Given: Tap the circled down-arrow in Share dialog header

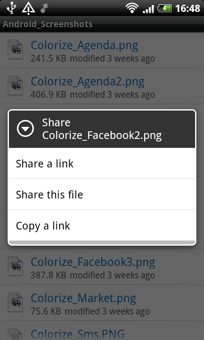Looking at the screenshot, I should (x=25, y=129).
